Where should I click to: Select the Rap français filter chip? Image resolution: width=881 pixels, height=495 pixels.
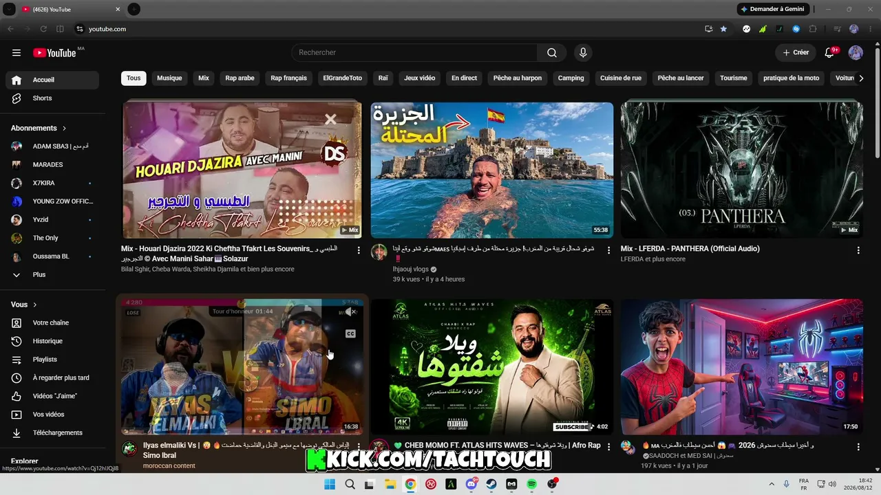pos(289,78)
